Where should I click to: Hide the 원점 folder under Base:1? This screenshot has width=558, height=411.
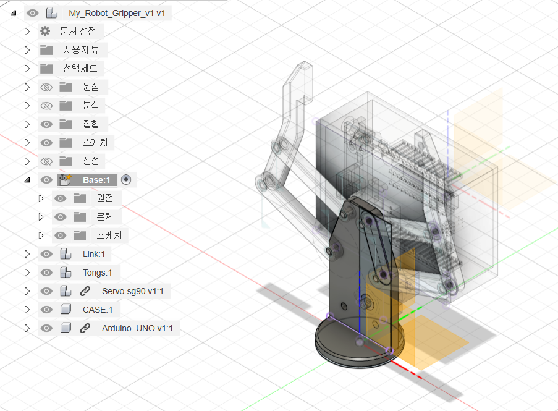pos(60,198)
